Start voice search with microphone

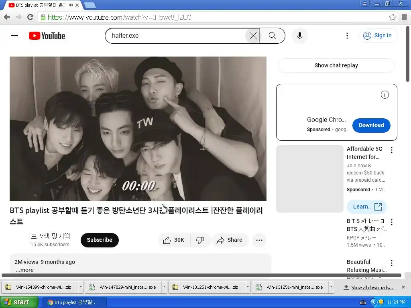tap(299, 36)
